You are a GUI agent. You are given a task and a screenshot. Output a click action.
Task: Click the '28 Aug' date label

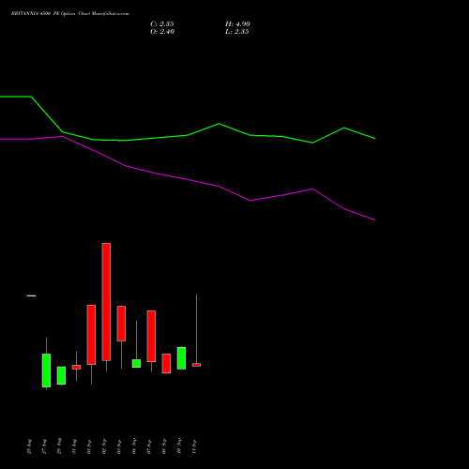coord(59,446)
